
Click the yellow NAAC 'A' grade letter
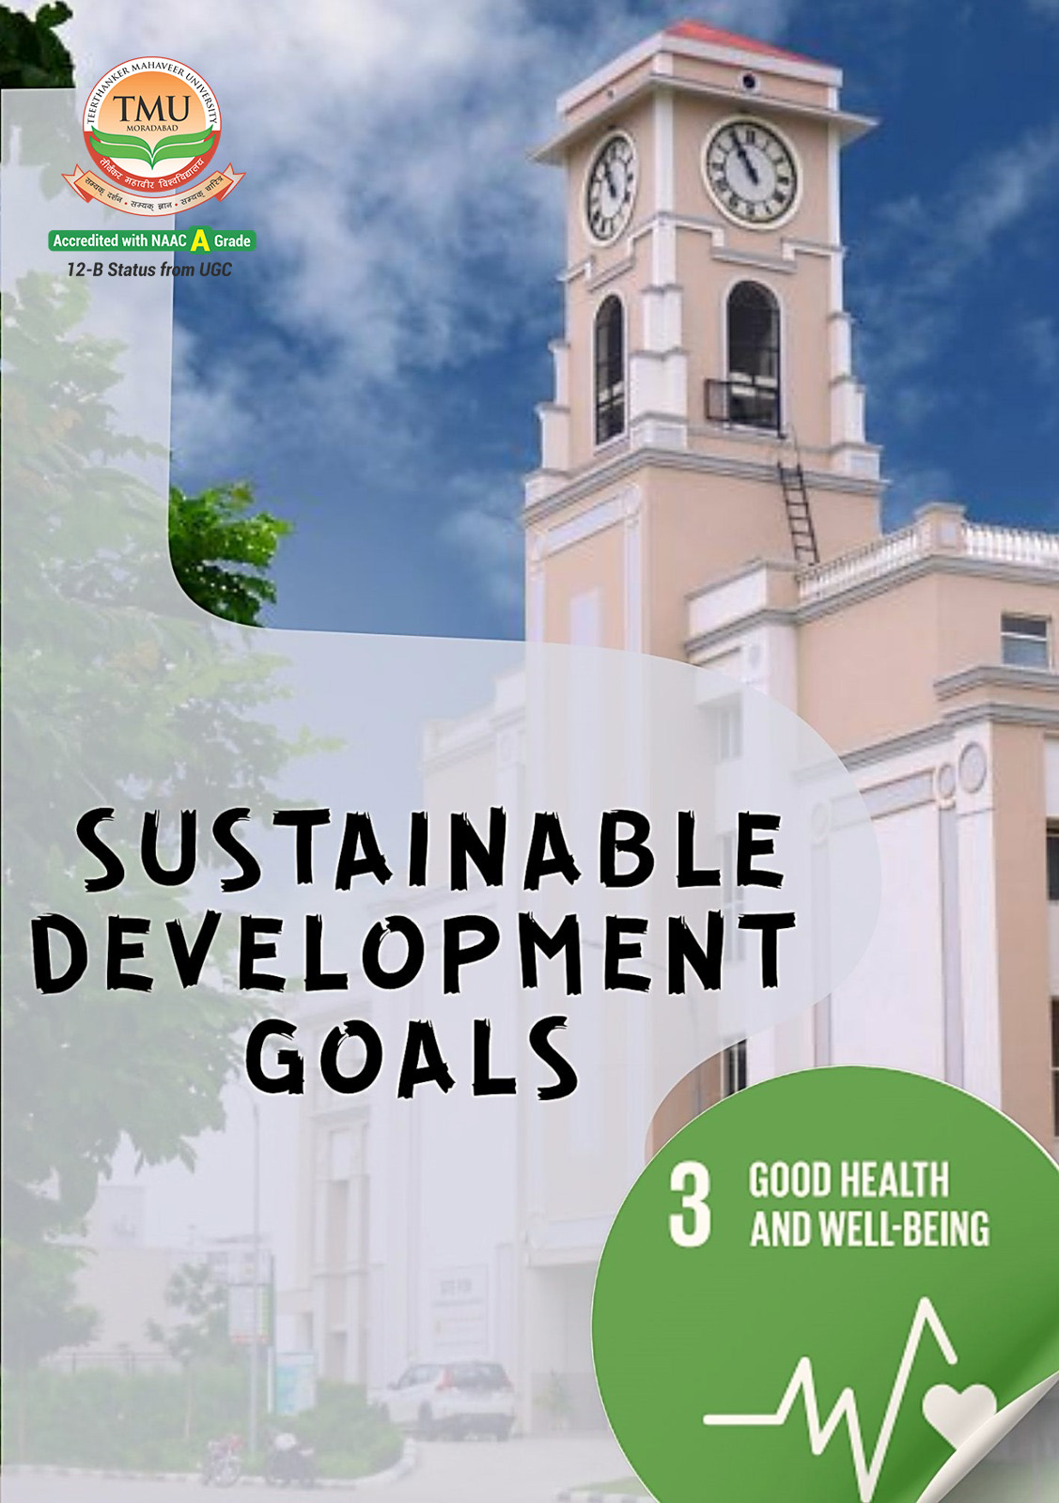(200, 241)
